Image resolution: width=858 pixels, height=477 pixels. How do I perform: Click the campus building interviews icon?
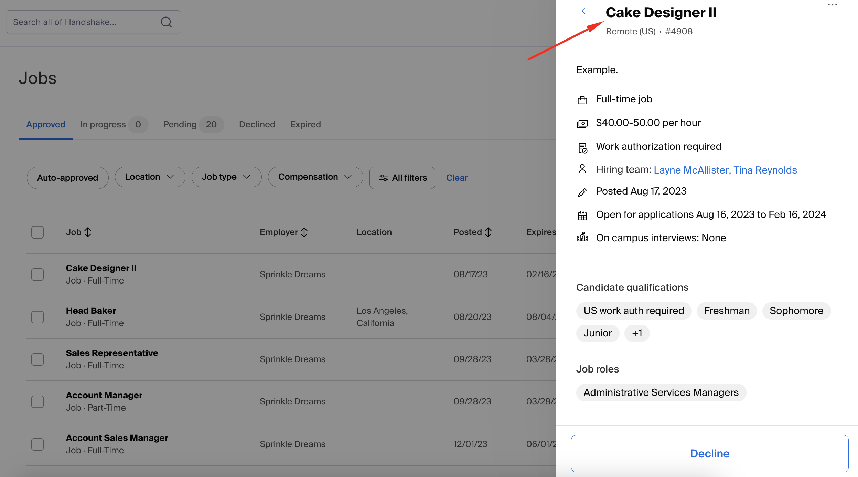point(582,237)
